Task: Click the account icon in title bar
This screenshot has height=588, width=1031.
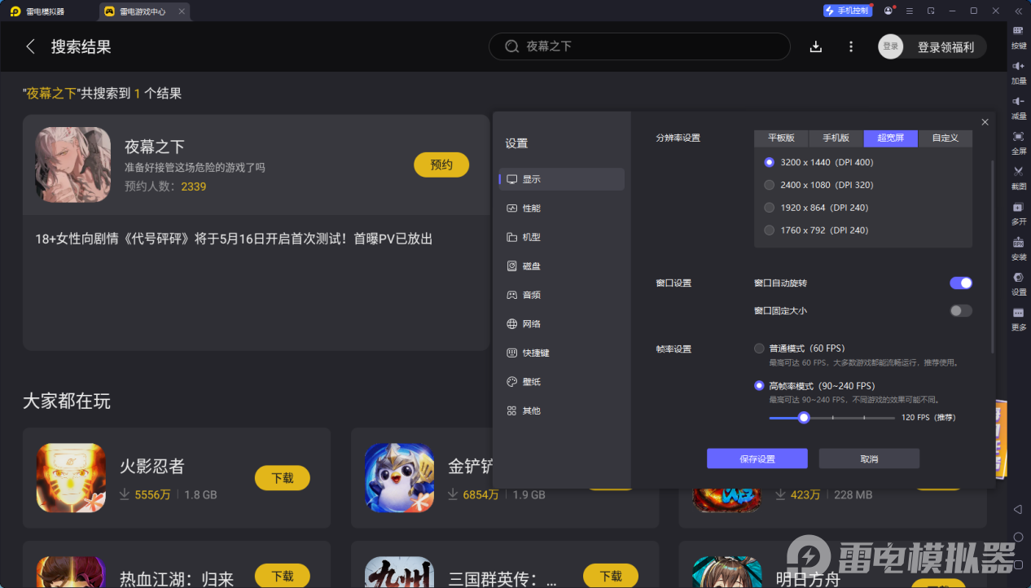Action: click(x=888, y=11)
